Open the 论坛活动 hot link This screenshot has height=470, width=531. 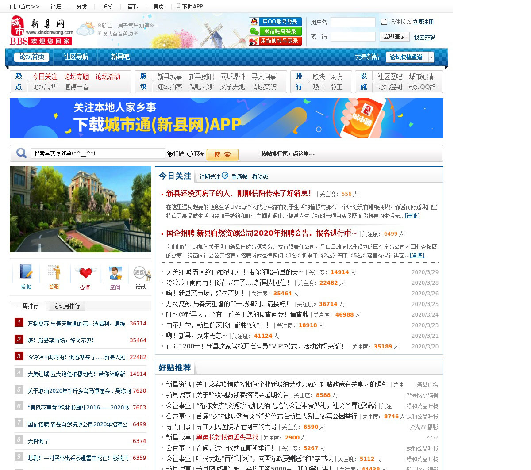coord(108,76)
